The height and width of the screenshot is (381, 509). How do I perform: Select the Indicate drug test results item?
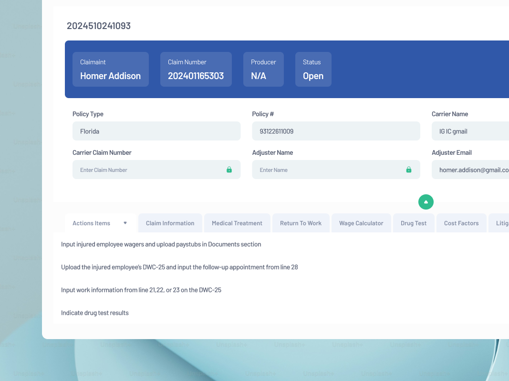(x=95, y=313)
